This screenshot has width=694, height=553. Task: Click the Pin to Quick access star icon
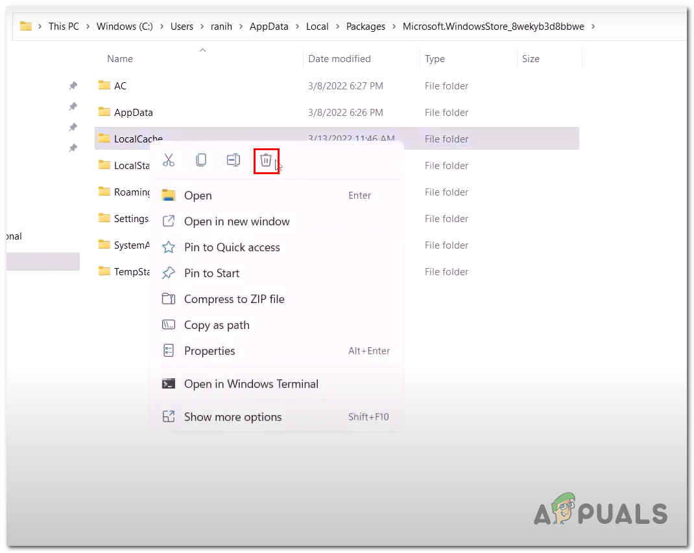pos(169,247)
